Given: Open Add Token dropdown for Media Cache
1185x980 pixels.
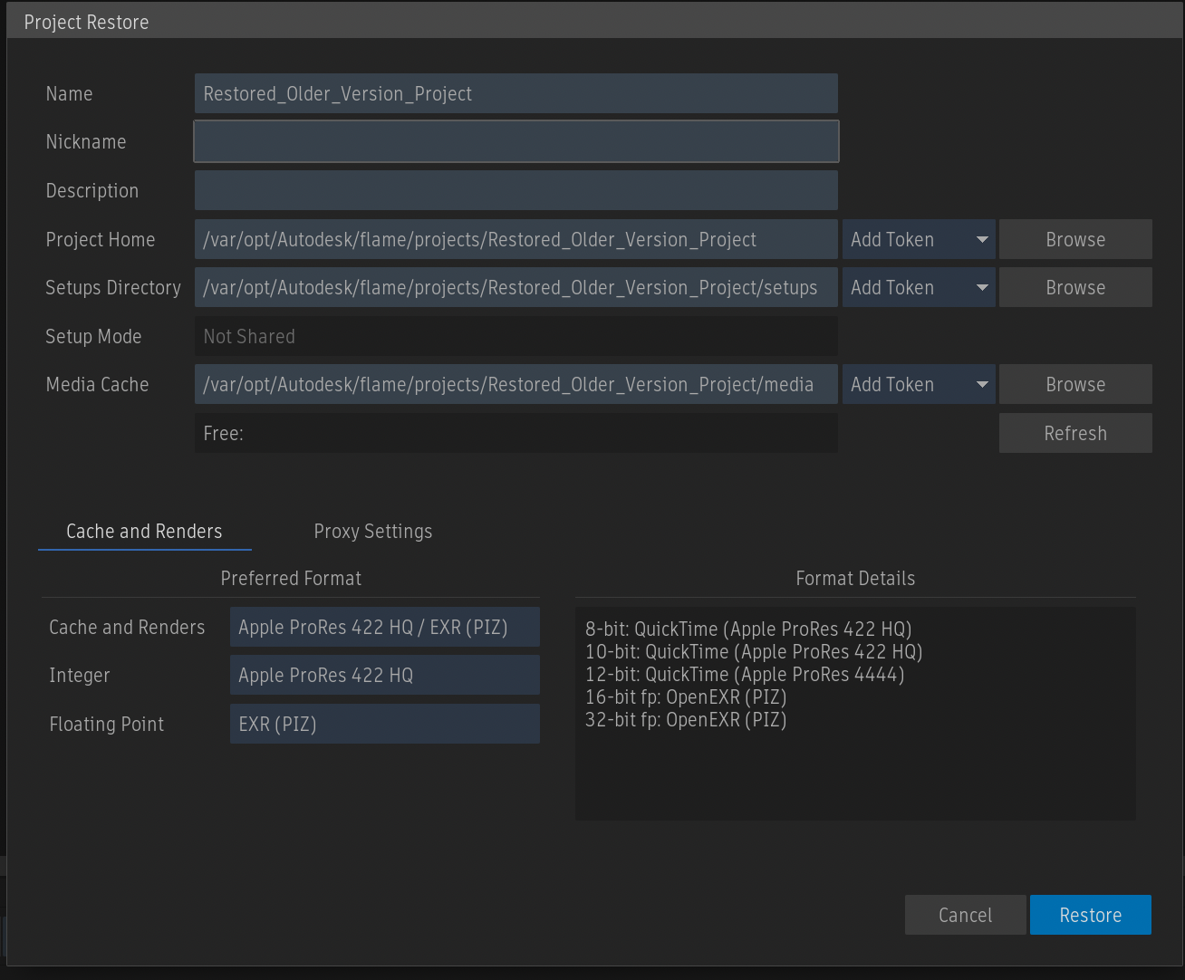Looking at the screenshot, I should pos(919,385).
